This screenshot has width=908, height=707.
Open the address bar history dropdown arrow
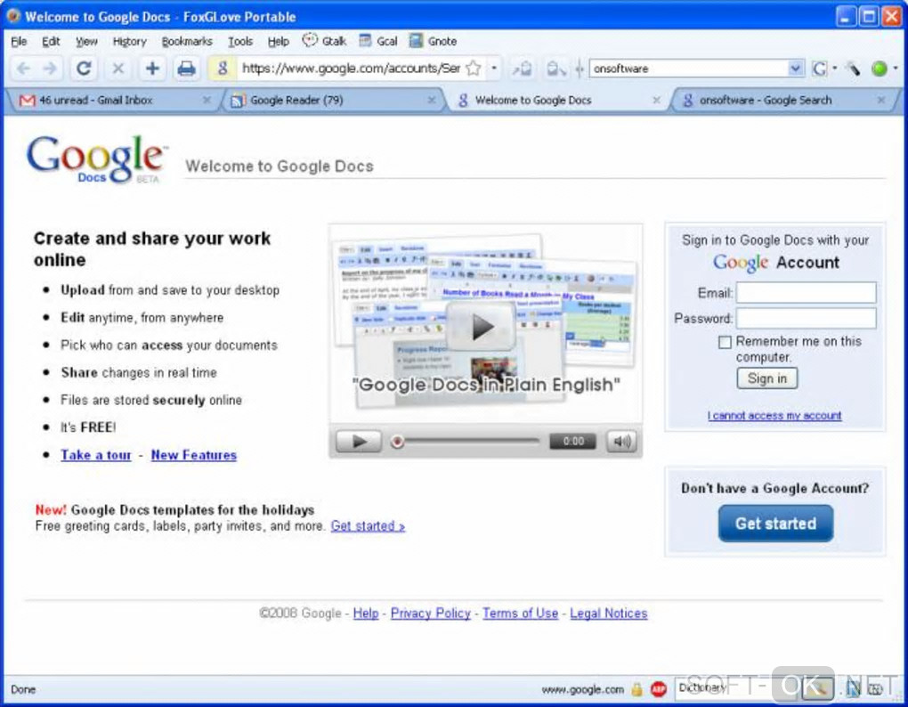tap(494, 69)
